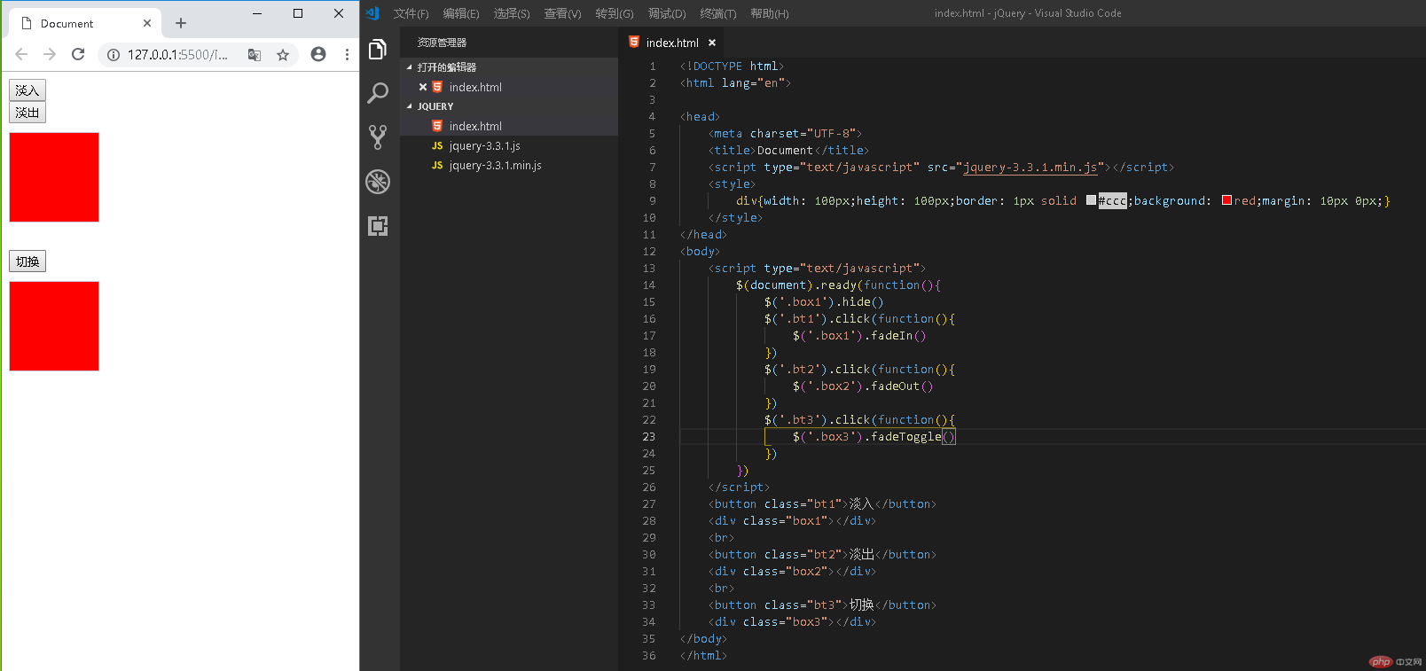Open 查看(V) menu
The image size is (1426, 671).
tap(562, 13)
